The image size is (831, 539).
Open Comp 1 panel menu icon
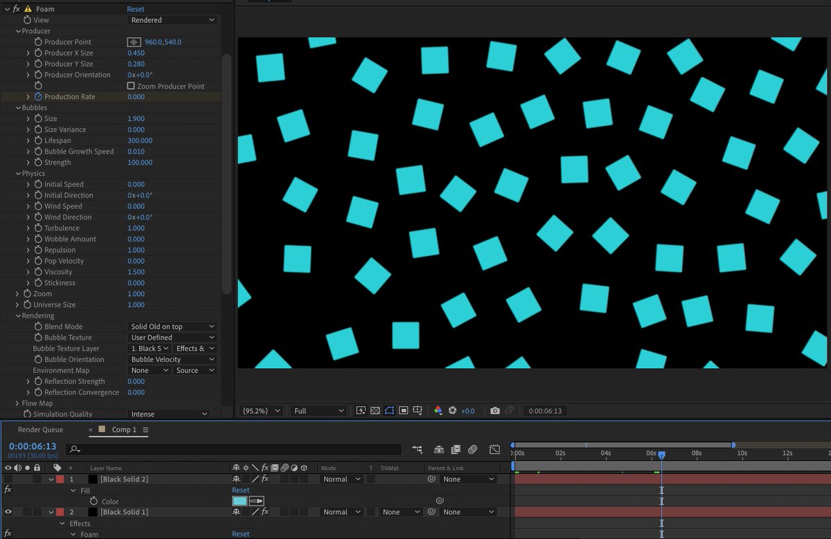[145, 430]
